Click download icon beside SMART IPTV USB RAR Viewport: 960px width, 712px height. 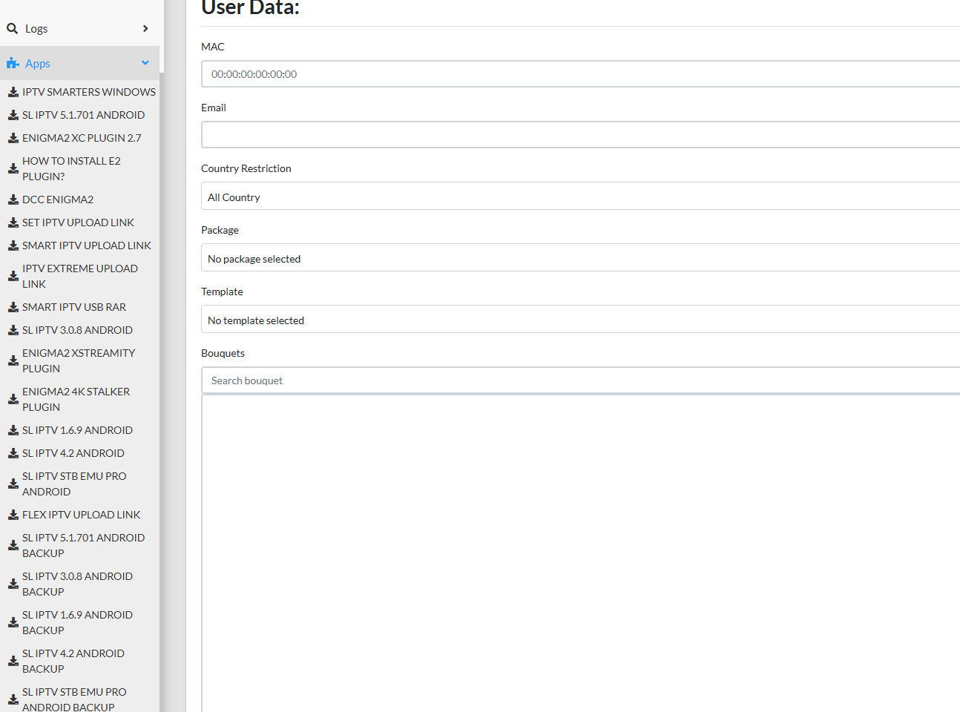pos(12,306)
